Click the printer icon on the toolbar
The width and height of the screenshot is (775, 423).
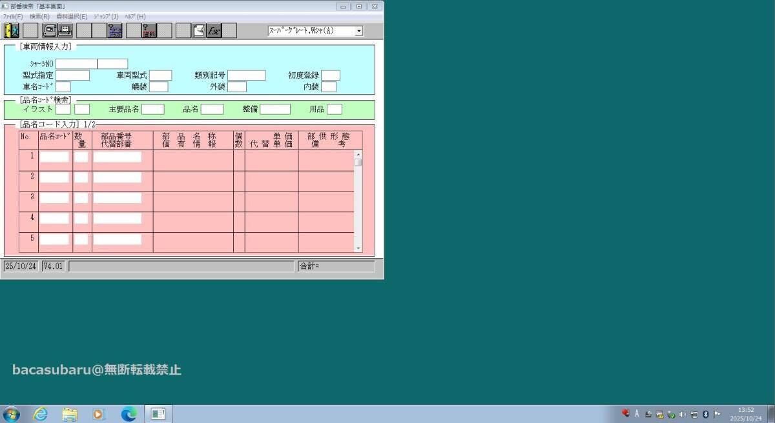click(x=65, y=30)
